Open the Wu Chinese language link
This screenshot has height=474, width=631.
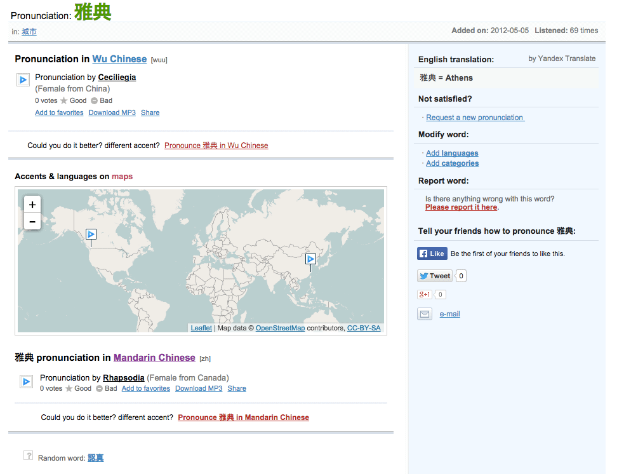pos(119,59)
